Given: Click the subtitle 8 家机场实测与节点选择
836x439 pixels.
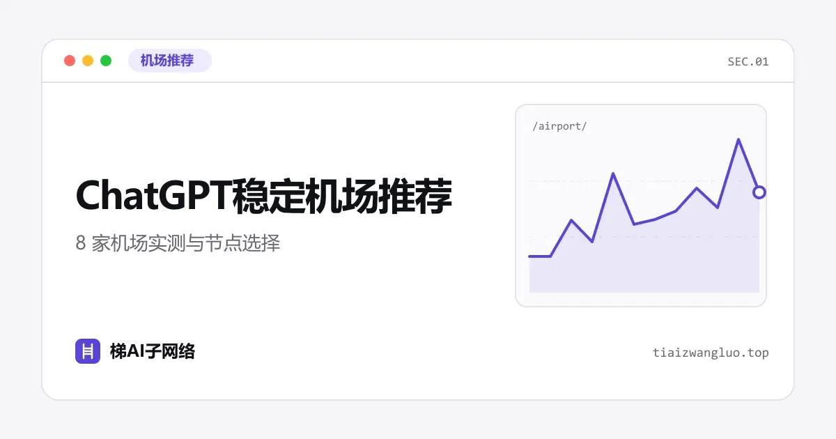Looking at the screenshot, I should pos(178,244).
